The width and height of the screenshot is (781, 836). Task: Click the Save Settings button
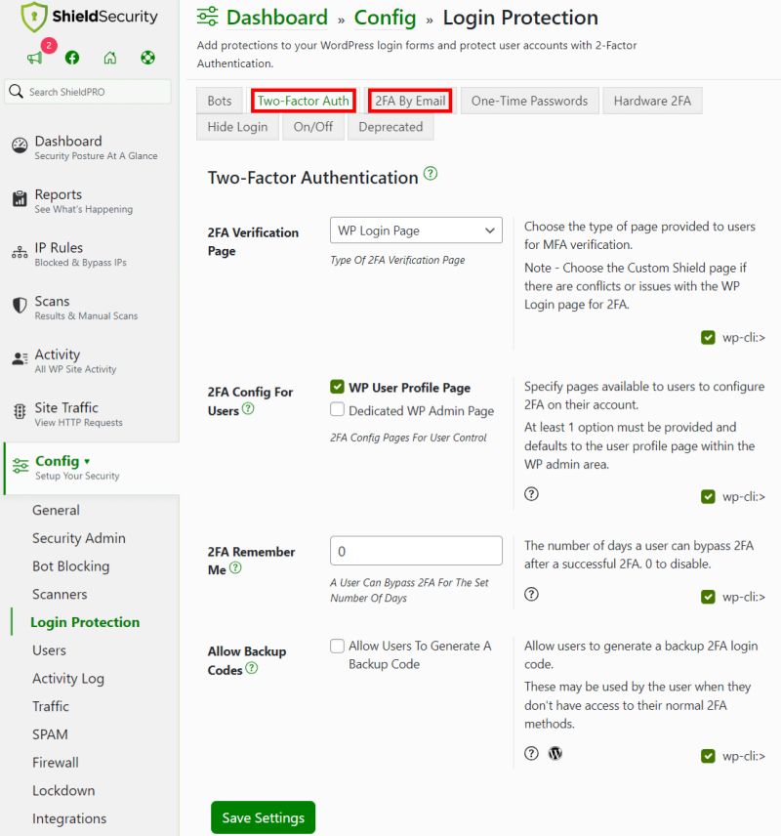[263, 818]
